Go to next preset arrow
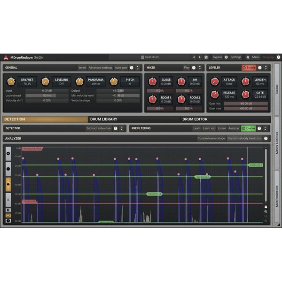282x282 pixels. (200, 57)
